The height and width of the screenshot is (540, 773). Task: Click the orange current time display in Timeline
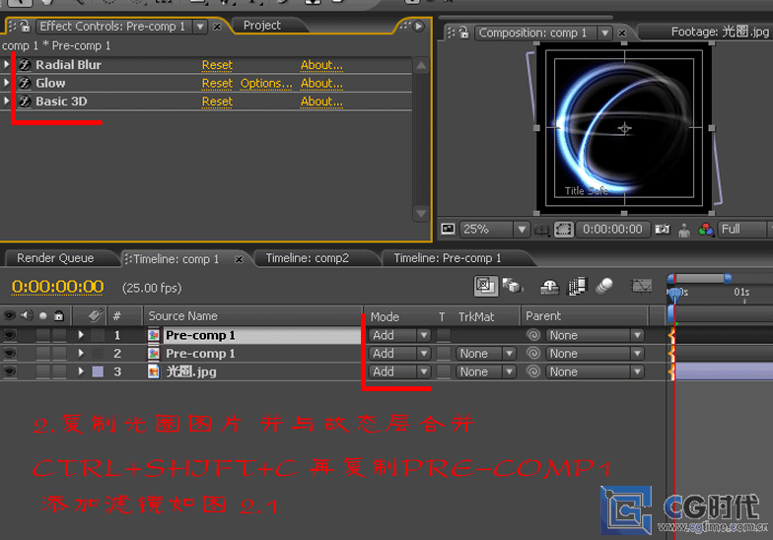(x=57, y=287)
